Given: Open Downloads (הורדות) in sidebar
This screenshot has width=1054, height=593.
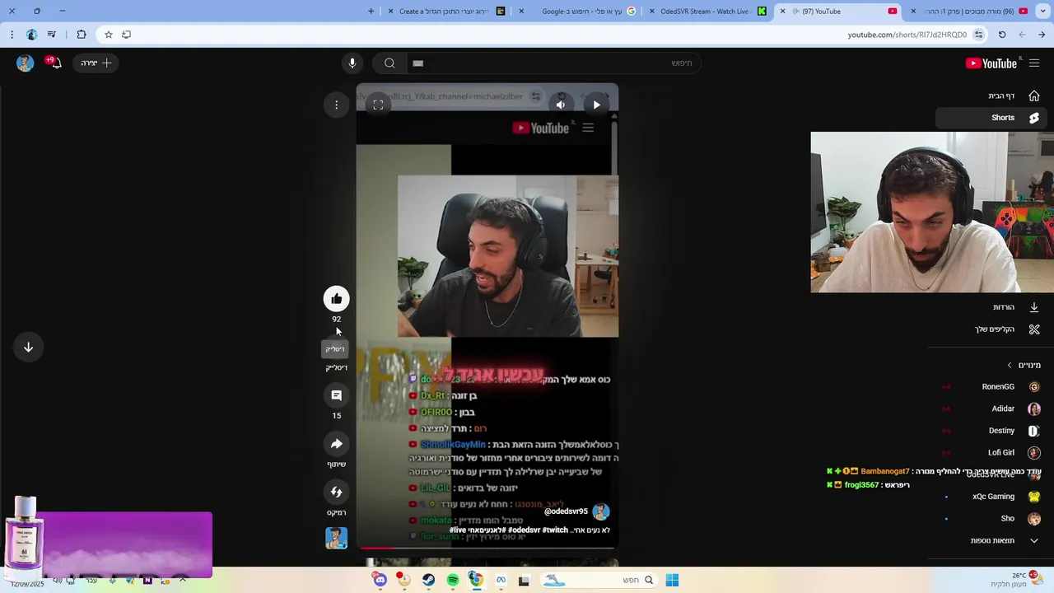Looking at the screenshot, I should tap(991, 307).
